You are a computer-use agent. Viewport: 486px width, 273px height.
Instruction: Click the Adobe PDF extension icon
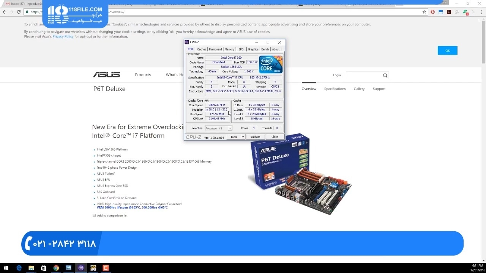(x=449, y=12)
